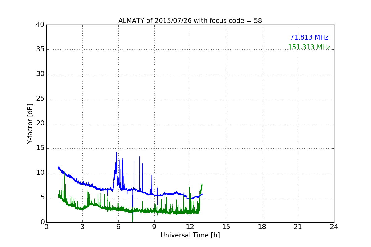Click the y-axis tick label '20'
The image size is (371, 247).
pyautogui.click(x=40, y=124)
